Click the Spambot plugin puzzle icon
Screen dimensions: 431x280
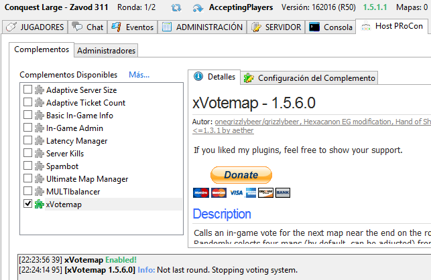(39, 166)
